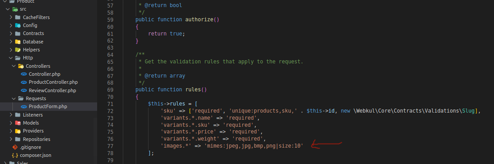Viewport: 494px width, 164px height.
Task: Click the JSON braces icon of composer.json
Action: pos(15,155)
